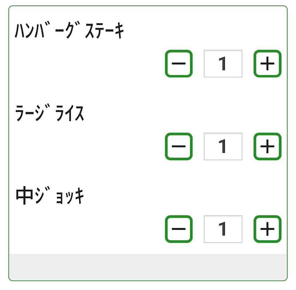
Task: Increase the ラージライス quantity with plus button
Action: (267, 146)
